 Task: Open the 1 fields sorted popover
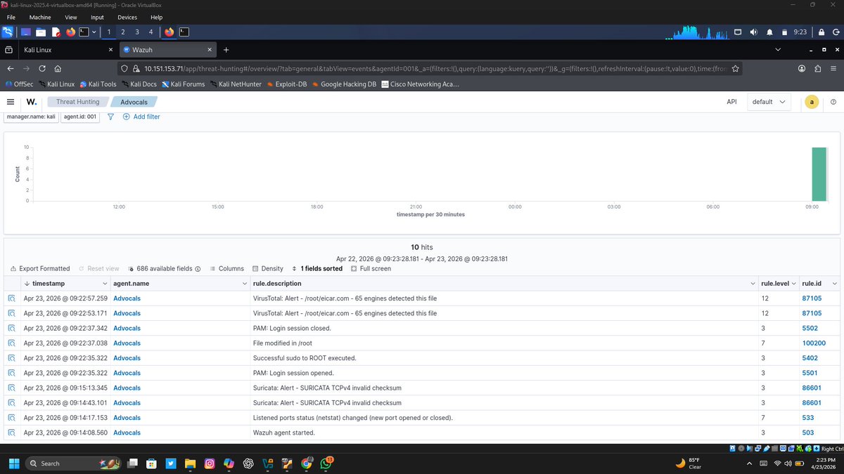pos(317,268)
